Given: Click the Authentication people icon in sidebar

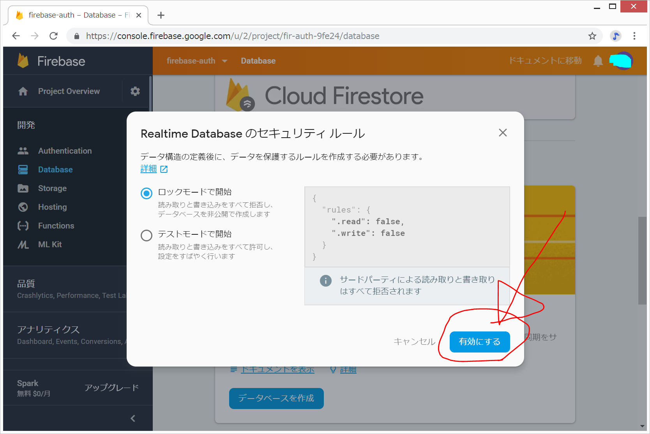Looking at the screenshot, I should [23, 151].
